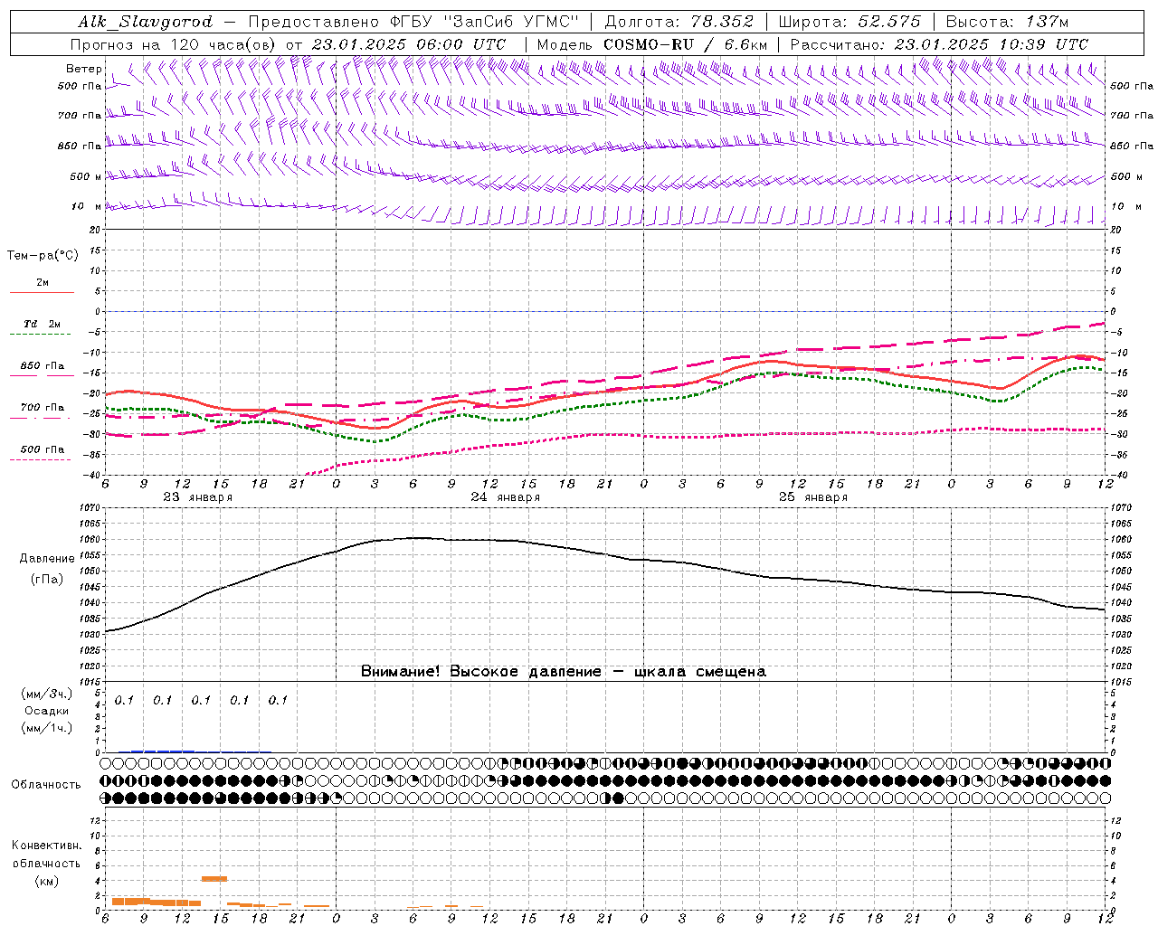
Task: Click 'Внимание! Высокое давление — шкала смещена' warning
Action: click(564, 672)
